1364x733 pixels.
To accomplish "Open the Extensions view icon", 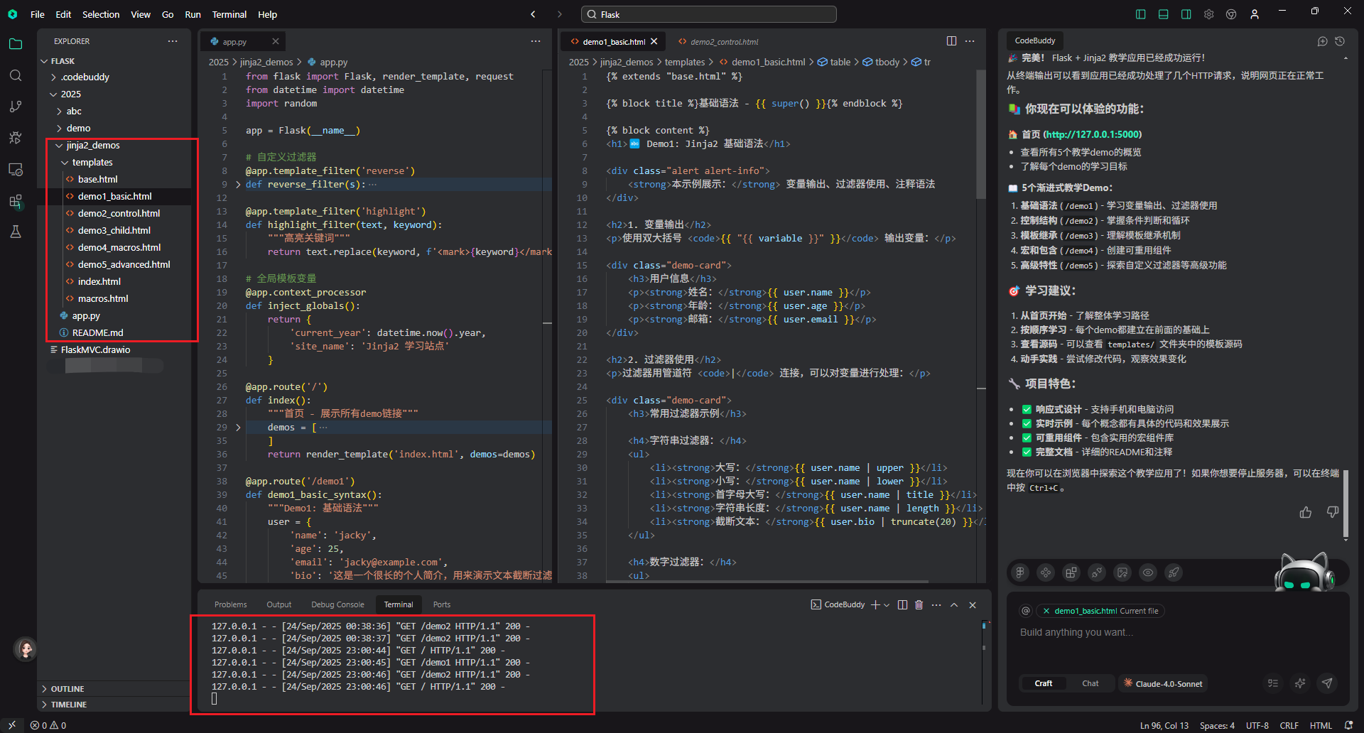I will tap(16, 202).
